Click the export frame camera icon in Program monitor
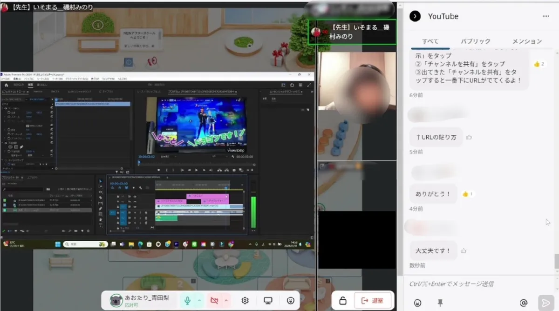 [x=234, y=169]
